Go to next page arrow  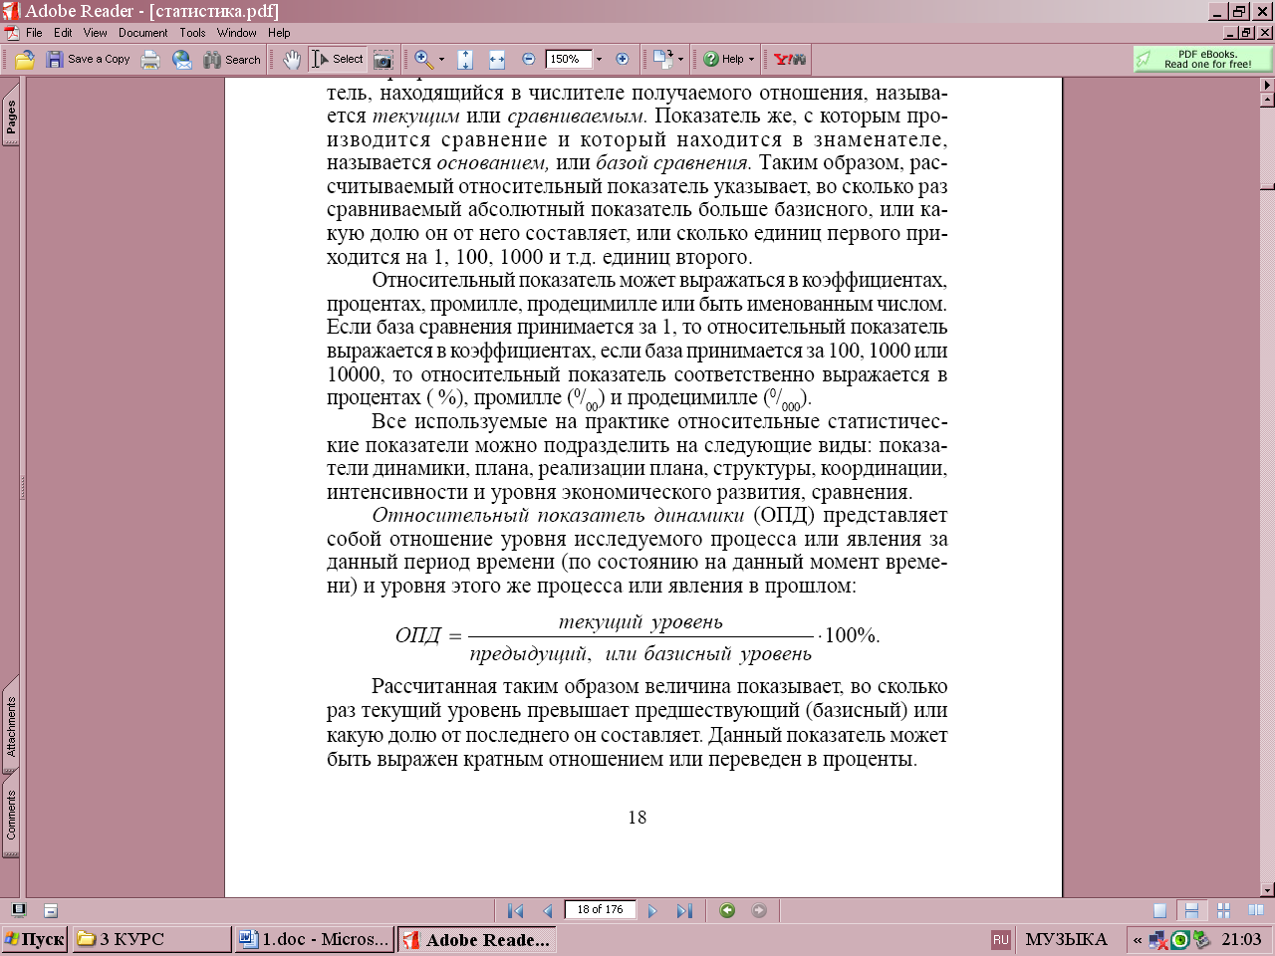tap(652, 910)
